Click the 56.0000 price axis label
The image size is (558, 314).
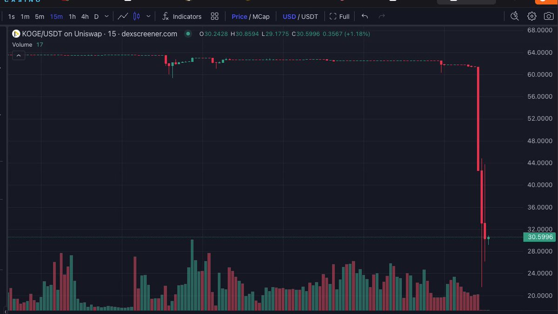click(x=539, y=96)
